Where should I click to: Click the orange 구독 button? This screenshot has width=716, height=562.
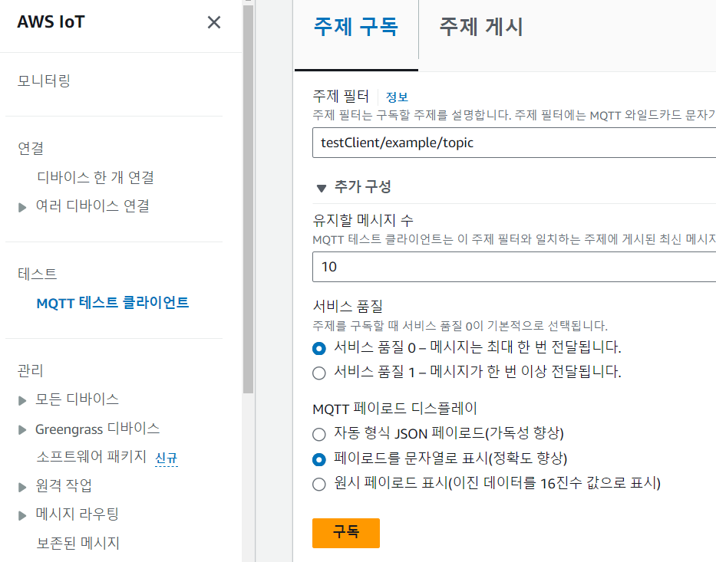[x=346, y=533]
